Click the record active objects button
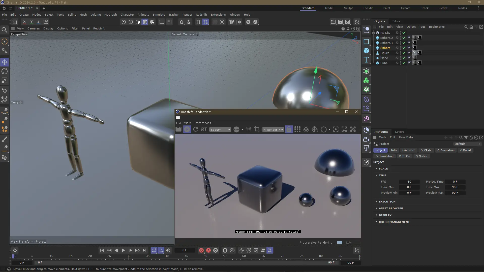Screen dimensions: 484x272 click(201, 250)
